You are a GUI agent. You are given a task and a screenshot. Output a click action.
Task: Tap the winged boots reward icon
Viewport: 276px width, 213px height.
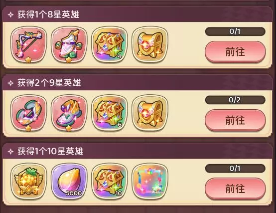coord(69,113)
